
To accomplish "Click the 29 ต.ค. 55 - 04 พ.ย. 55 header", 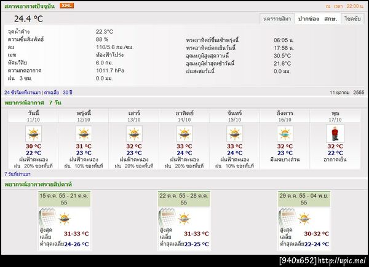I will (304, 199).
